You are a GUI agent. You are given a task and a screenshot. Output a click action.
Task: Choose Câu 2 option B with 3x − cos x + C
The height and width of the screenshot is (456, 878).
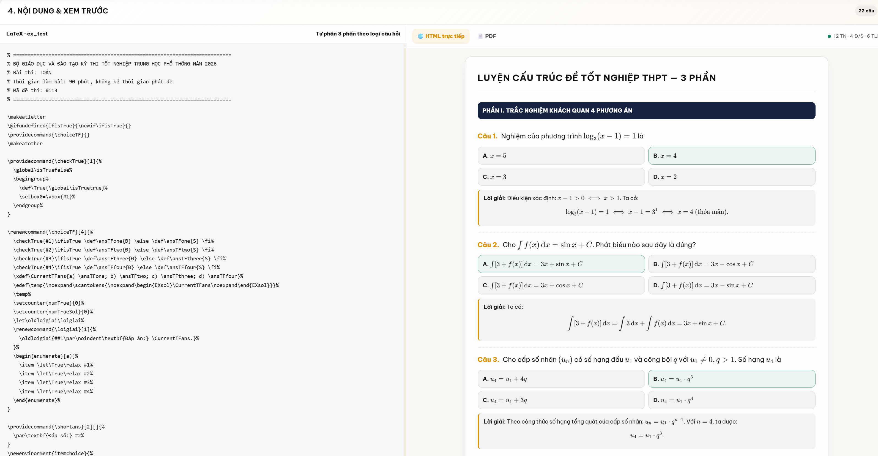point(731,264)
